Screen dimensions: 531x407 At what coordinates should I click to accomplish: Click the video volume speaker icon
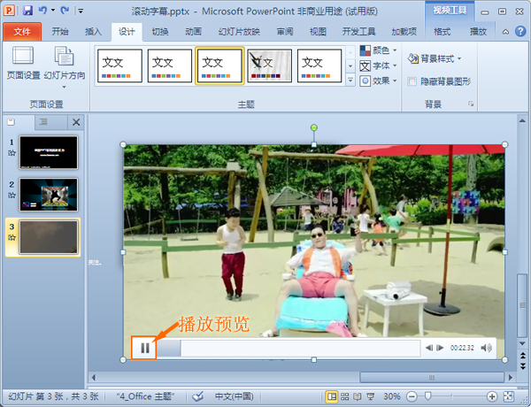point(486,348)
